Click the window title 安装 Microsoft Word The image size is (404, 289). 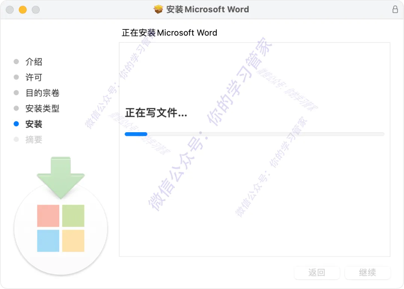(208, 9)
